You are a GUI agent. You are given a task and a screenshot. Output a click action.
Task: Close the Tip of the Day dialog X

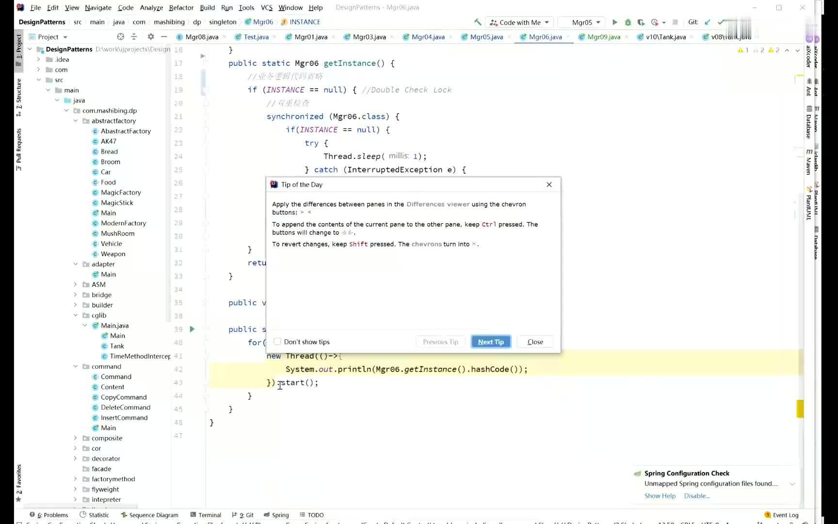[549, 185]
